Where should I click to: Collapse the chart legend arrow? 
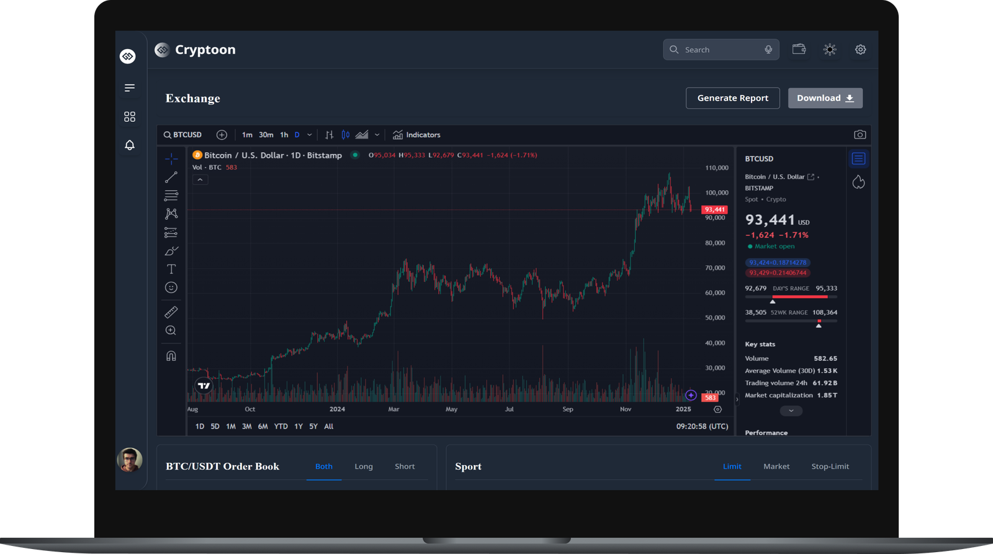(x=200, y=179)
